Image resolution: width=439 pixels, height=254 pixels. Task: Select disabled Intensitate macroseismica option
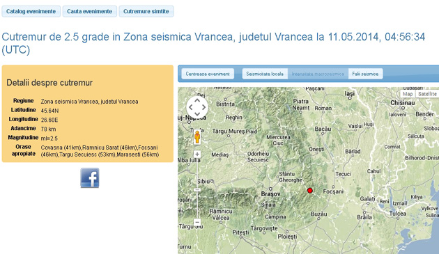(318, 74)
